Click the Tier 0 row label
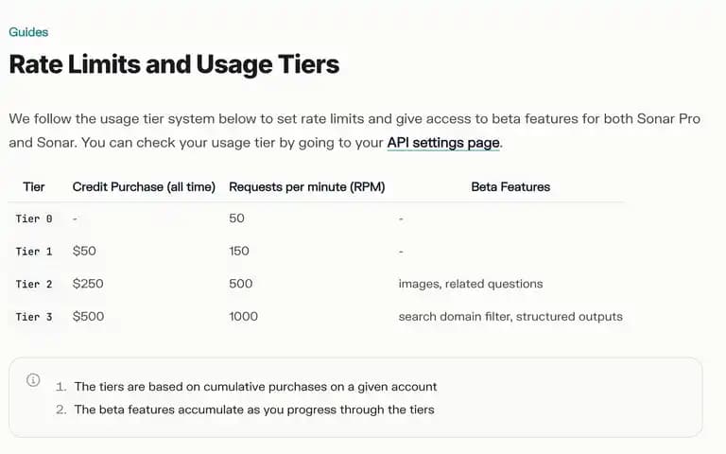726x454 pixels. [x=34, y=218]
